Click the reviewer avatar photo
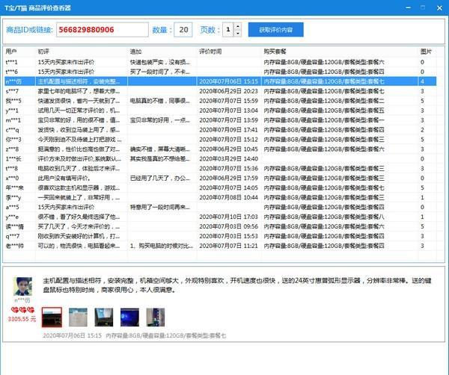This screenshot has height=375, width=449. (23, 286)
